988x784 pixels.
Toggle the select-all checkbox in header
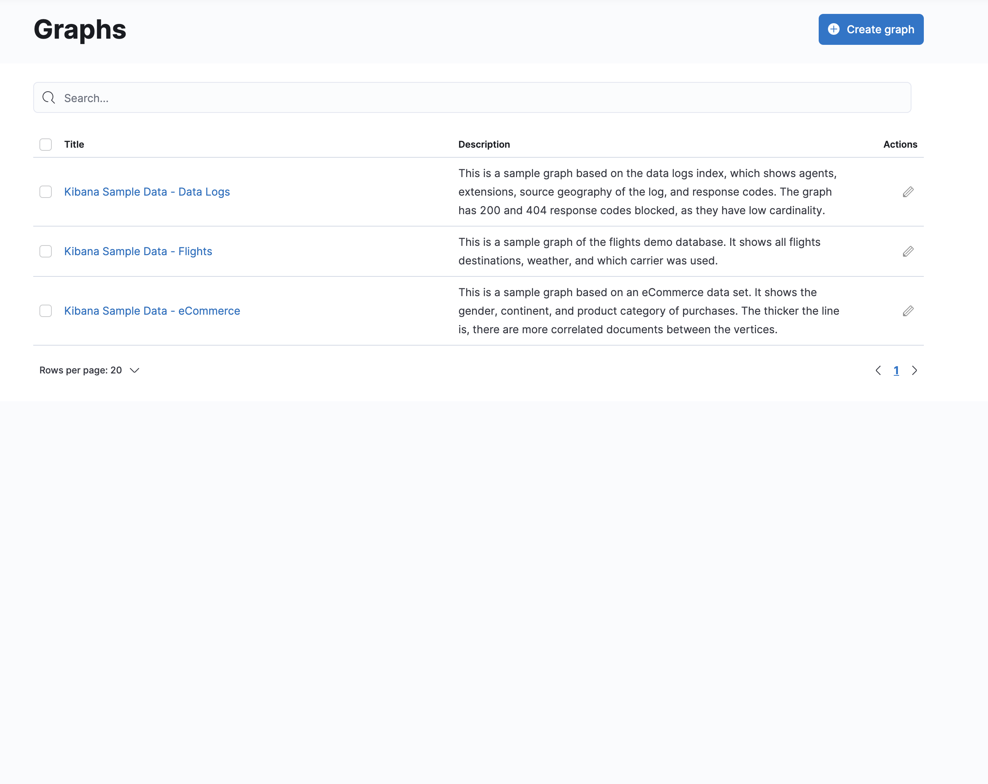(x=45, y=144)
